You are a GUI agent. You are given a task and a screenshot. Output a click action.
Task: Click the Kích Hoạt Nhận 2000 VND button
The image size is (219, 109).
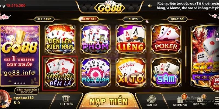(27, 91)
